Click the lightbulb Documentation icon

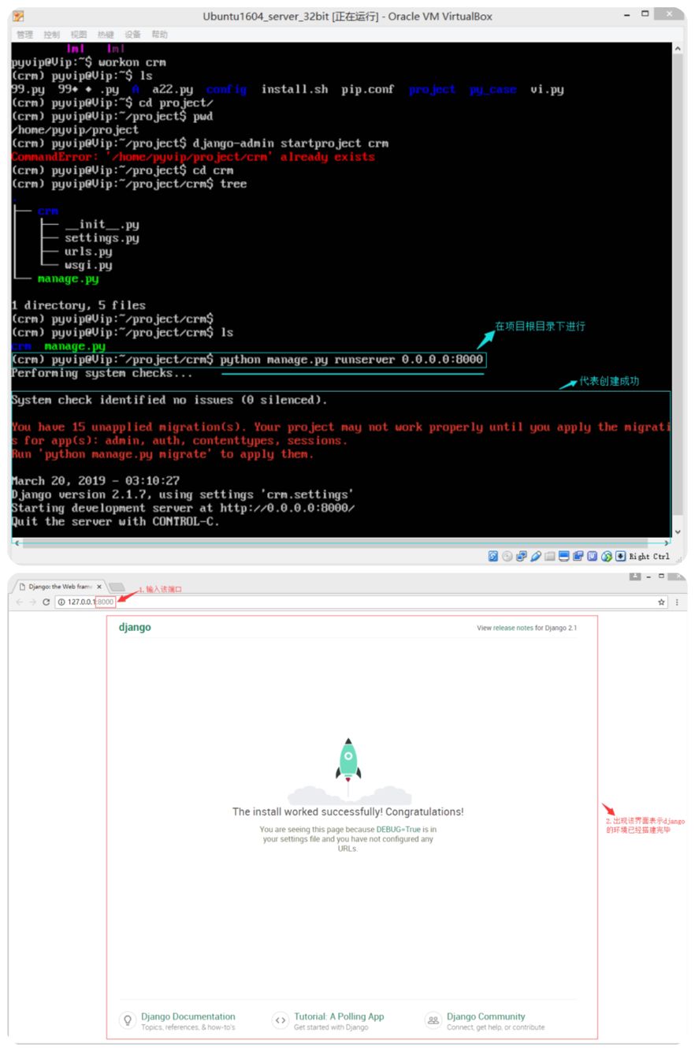(128, 1020)
